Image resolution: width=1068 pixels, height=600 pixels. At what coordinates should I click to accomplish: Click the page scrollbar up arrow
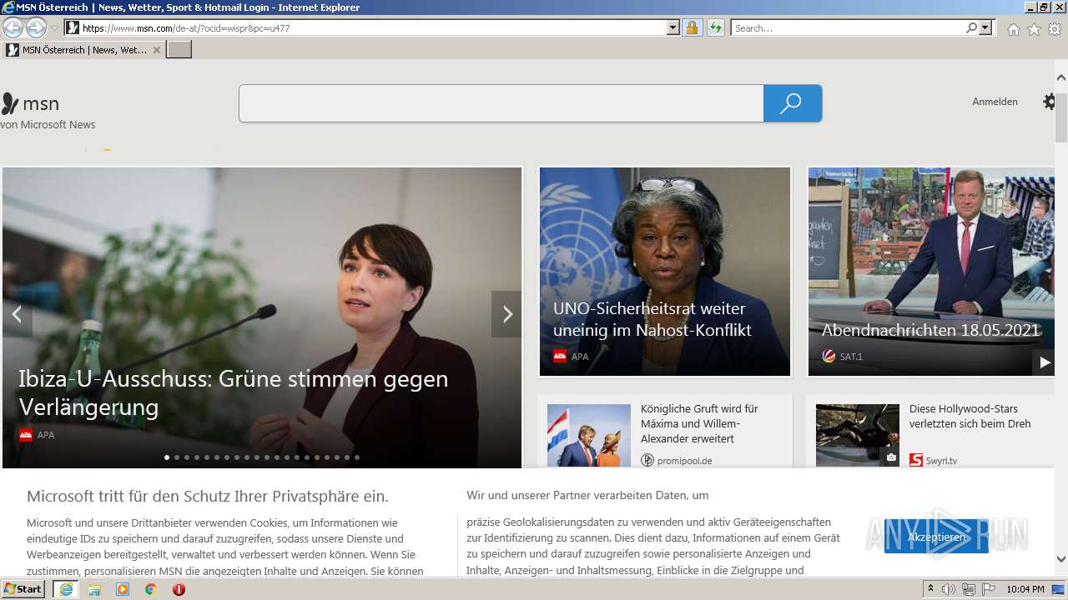point(1061,77)
